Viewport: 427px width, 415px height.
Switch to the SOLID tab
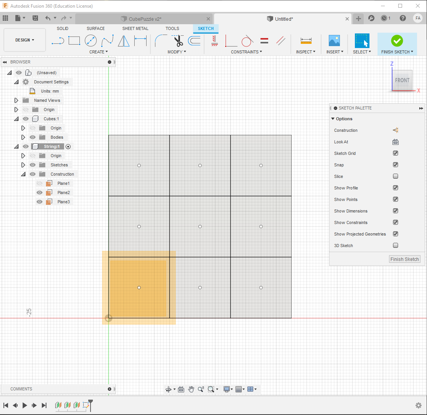pos(63,28)
